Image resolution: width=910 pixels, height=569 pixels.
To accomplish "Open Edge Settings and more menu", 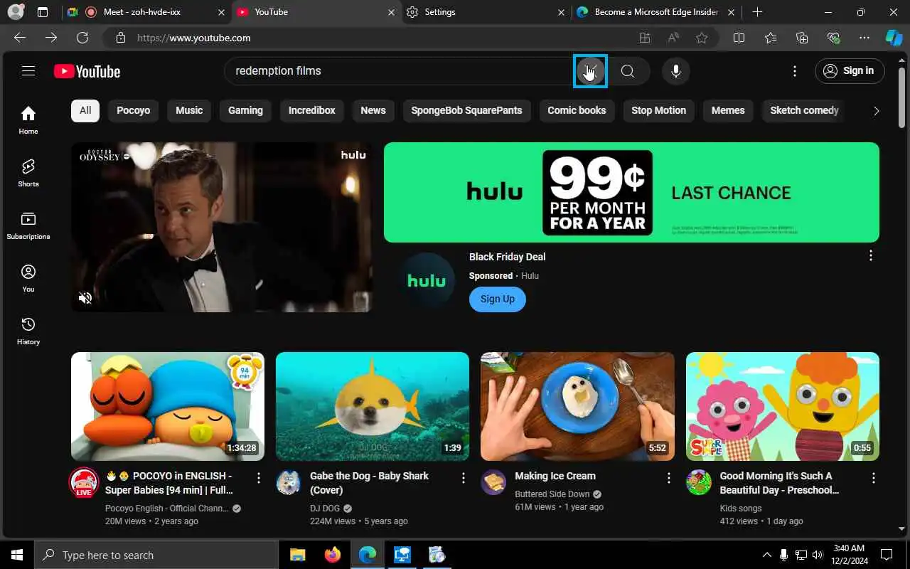I will pos(864,38).
